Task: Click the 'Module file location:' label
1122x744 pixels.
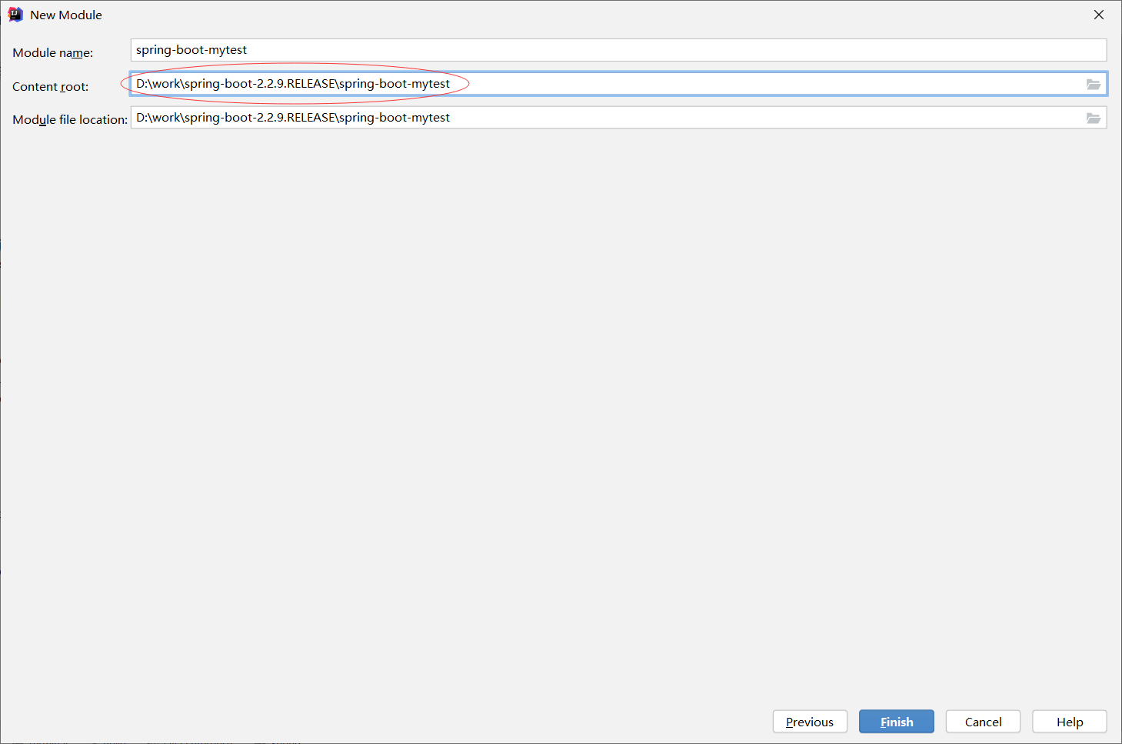Action: tap(70, 120)
